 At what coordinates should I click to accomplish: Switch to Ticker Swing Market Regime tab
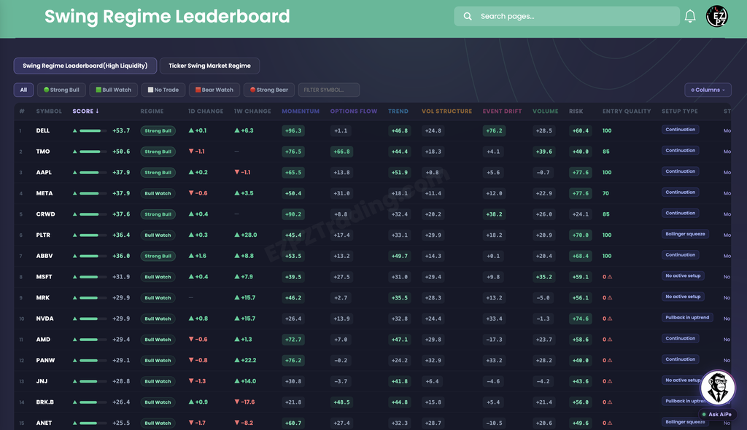point(209,66)
